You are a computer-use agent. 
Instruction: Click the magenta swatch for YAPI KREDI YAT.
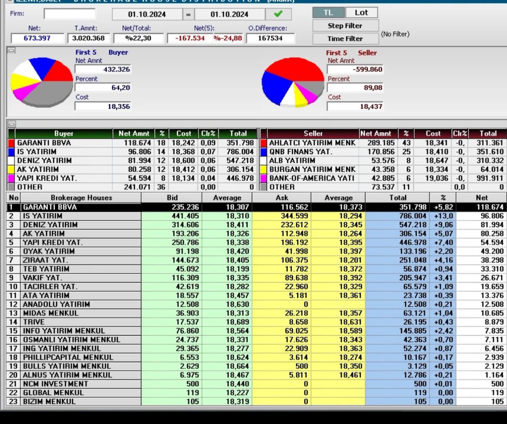[x=12, y=178]
